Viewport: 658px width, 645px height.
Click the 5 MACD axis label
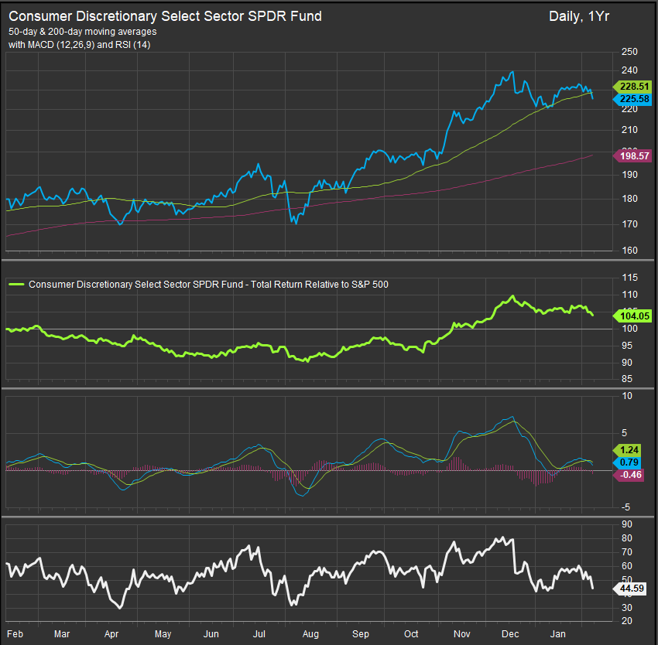[x=625, y=432]
